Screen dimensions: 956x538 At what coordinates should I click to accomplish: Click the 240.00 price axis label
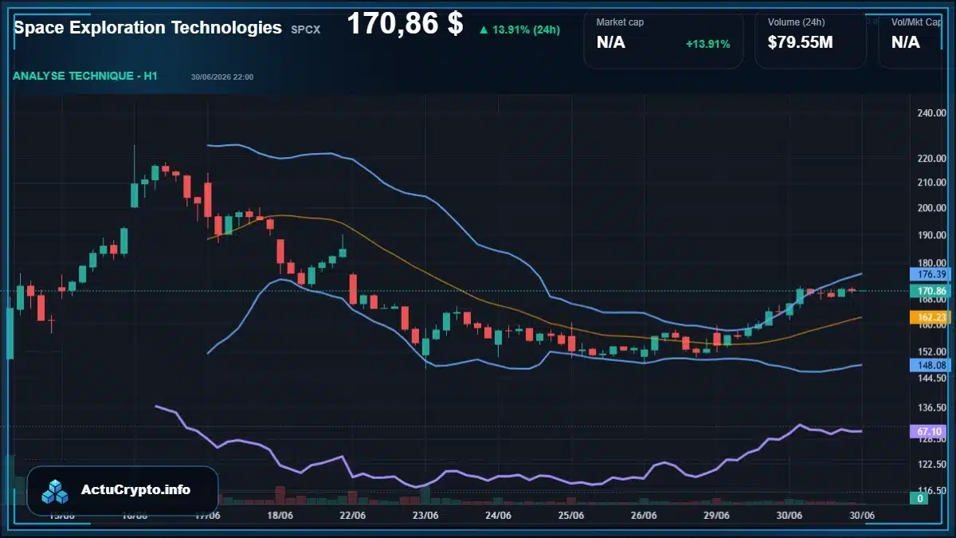pyautogui.click(x=931, y=114)
